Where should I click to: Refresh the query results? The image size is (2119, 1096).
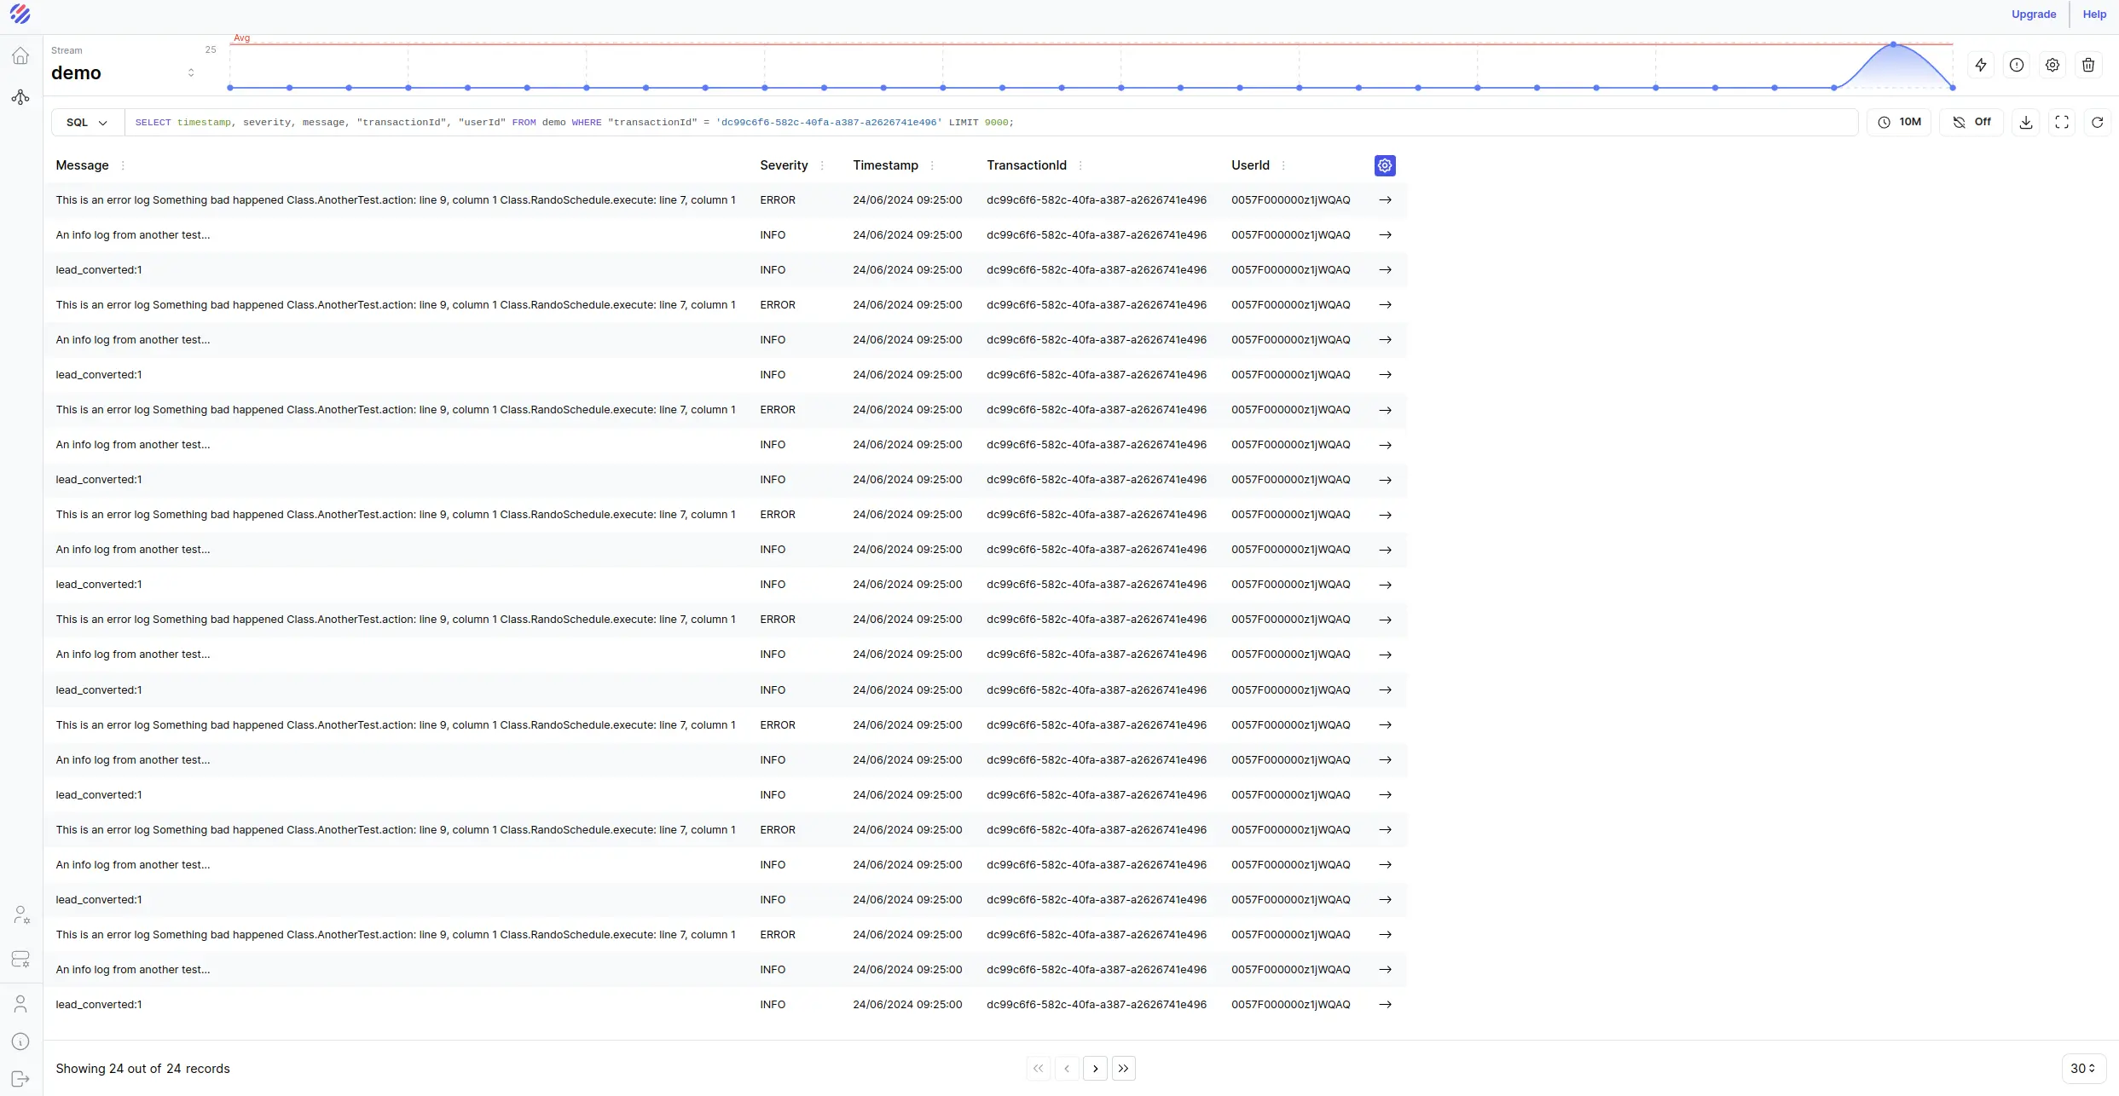2098,122
